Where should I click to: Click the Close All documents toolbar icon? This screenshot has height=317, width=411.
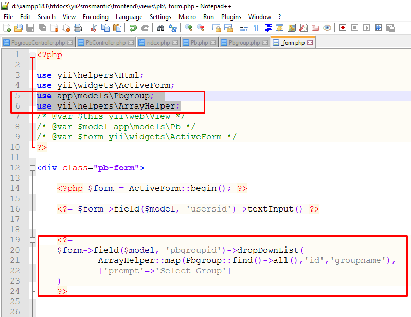(66, 28)
